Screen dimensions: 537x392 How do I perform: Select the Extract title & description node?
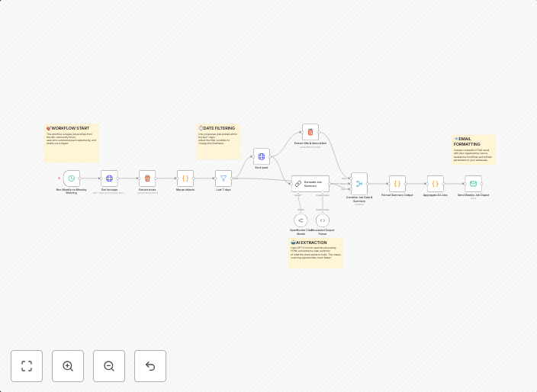(x=310, y=133)
